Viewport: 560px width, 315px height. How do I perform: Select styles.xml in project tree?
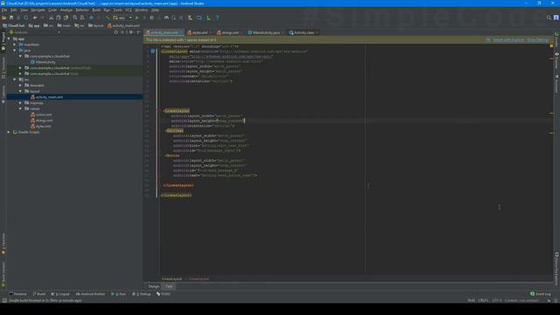[43, 126]
